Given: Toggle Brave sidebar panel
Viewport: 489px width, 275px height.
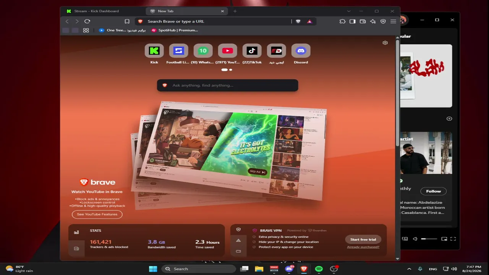Looking at the screenshot, I should 353,21.
